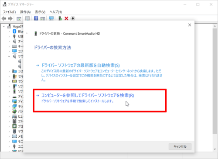
Task: Collapse the sound devices (サウ) node
Action: tap(9, 56)
